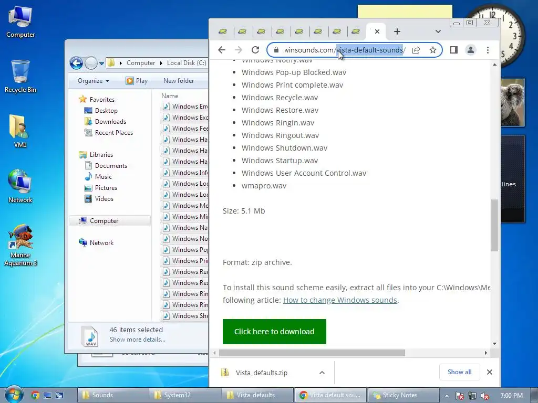Image resolution: width=538 pixels, height=403 pixels.
Task: Open Pictures library
Action: (x=106, y=188)
